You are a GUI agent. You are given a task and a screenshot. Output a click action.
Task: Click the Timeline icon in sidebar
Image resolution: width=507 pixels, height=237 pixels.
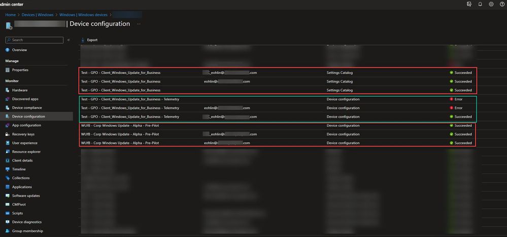point(8,169)
